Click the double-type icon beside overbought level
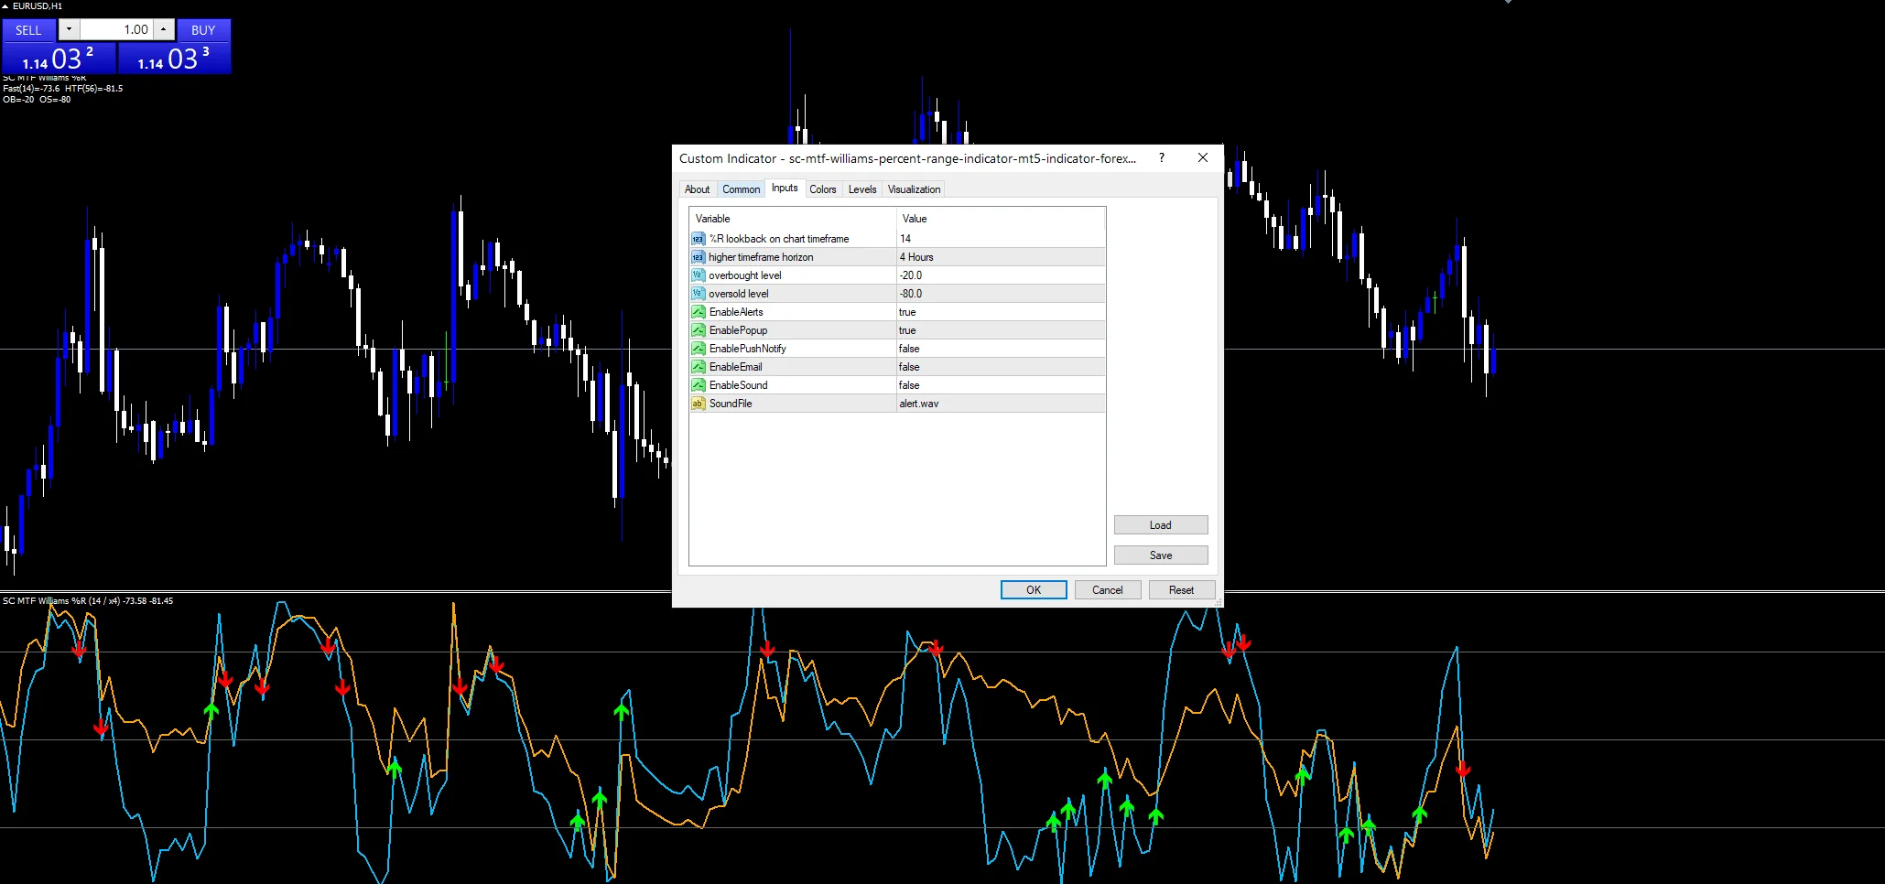This screenshot has width=1885, height=884. point(698,275)
